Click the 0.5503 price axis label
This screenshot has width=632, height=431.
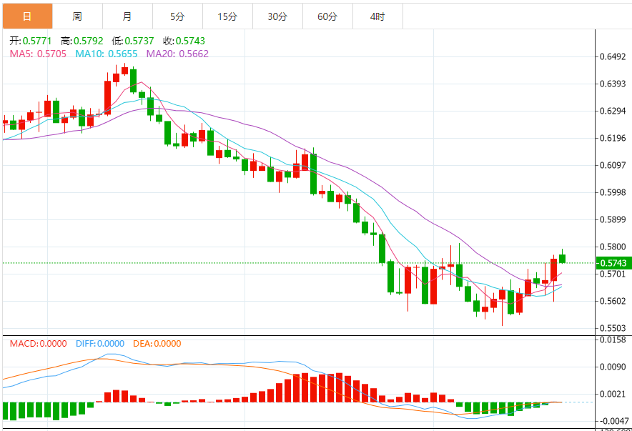pyautogui.click(x=613, y=328)
